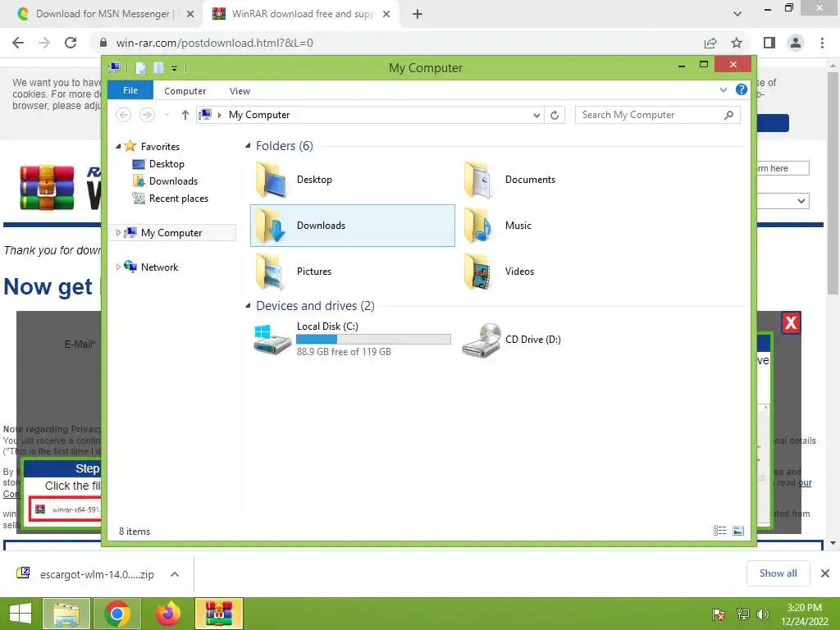Open address bar history dropdown
Image resolution: width=840 pixels, height=630 pixels.
click(x=536, y=115)
